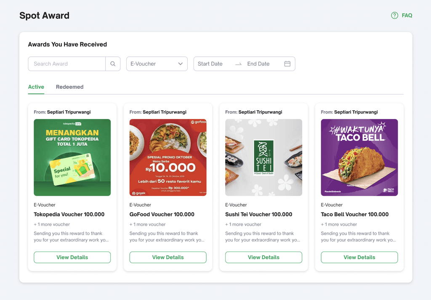
Task: View Details of GoFood Voucher
Action: tap(168, 258)
